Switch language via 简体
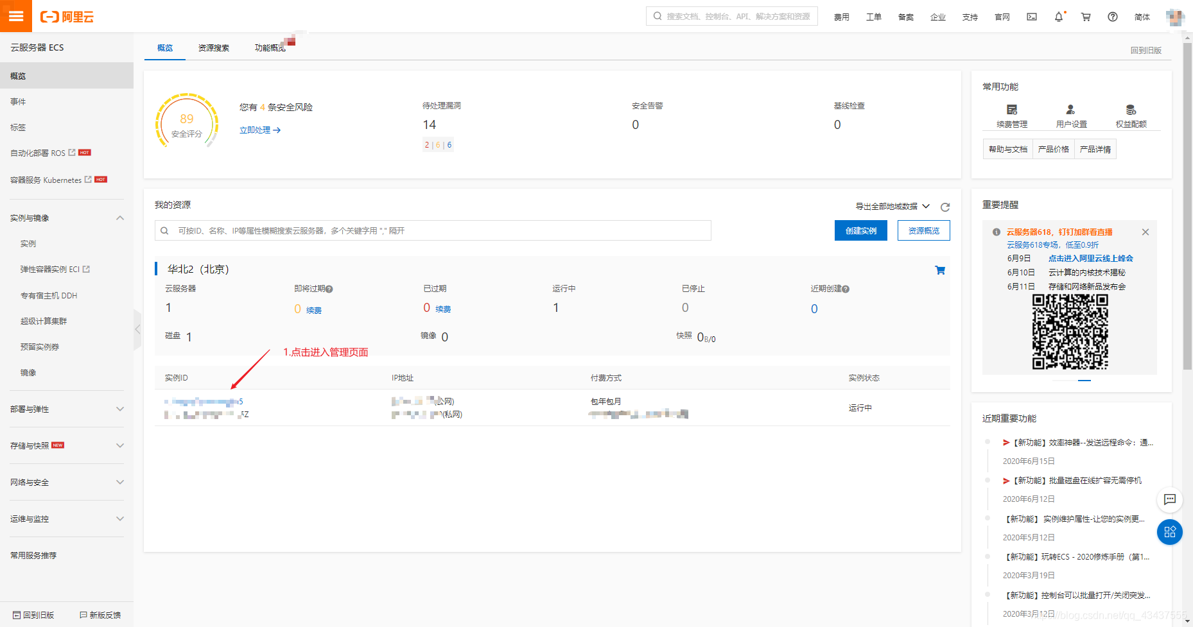The height and width of the screenshot is (627, 1193). [x=1142, y=17]
